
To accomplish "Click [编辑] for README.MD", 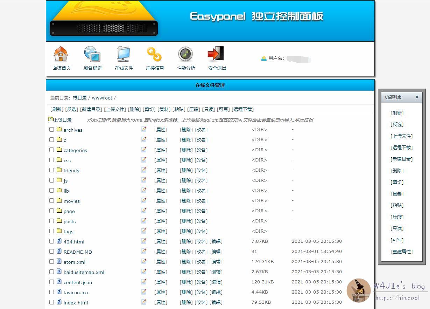I will 216,252.
